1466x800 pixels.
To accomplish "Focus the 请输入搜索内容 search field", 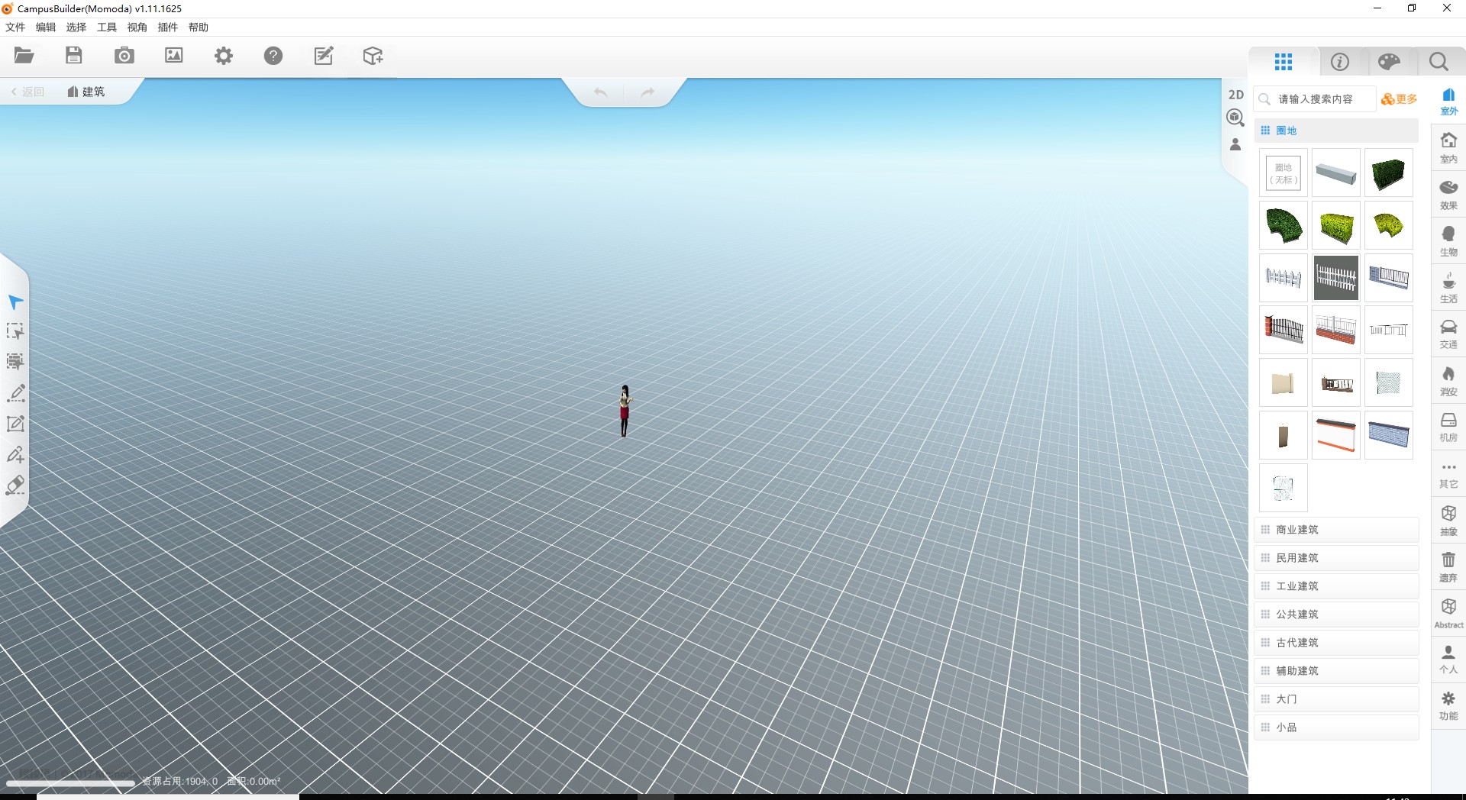I will click(1315, 99).
